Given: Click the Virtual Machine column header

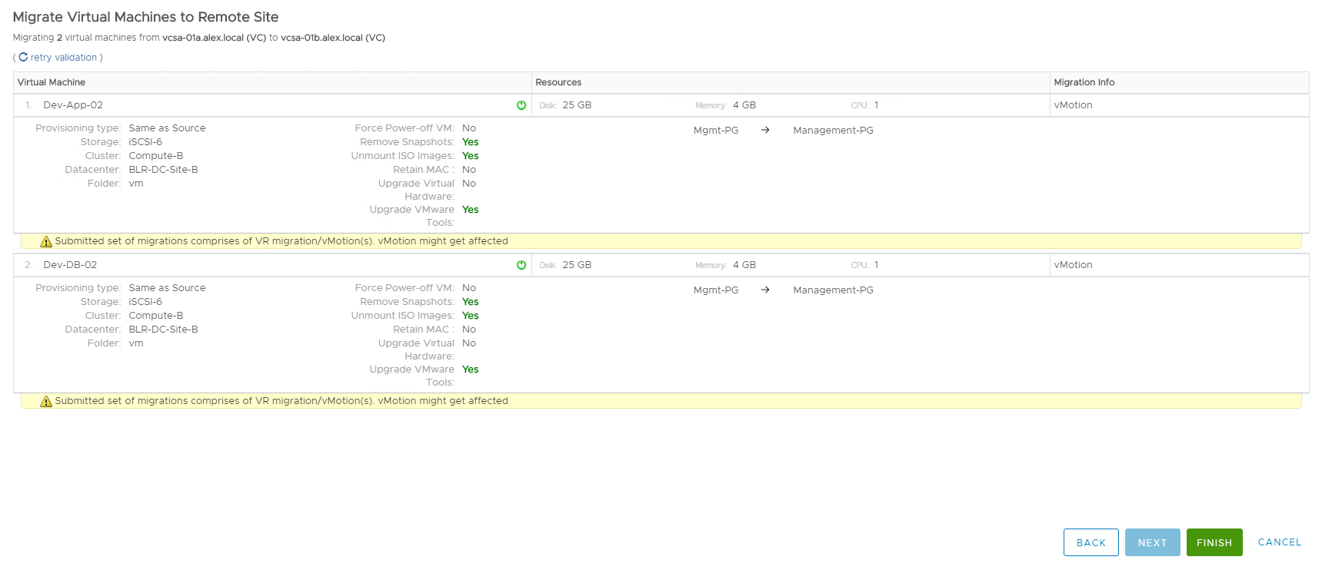Looking at the screenshot, I should [x=52, y=82].
